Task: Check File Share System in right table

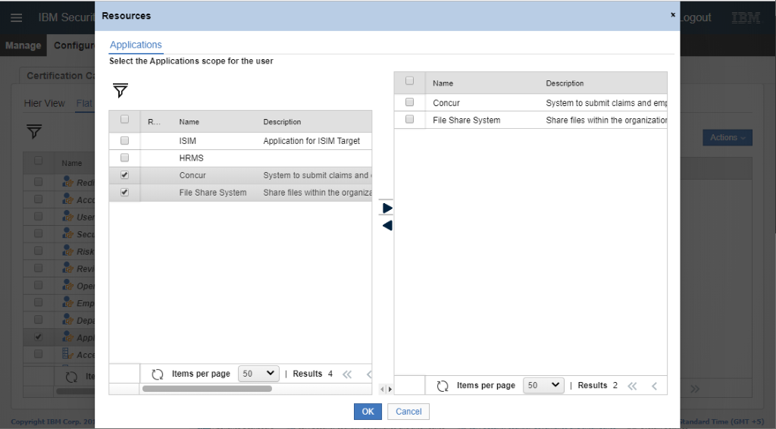Action: pos(409,119)
